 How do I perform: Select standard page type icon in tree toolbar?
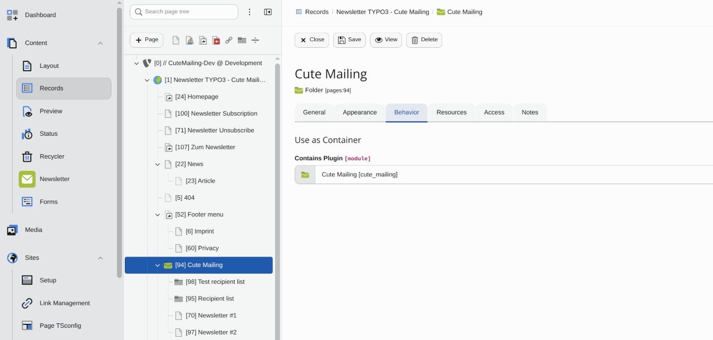pyautogui.click(x=176, y=40)
